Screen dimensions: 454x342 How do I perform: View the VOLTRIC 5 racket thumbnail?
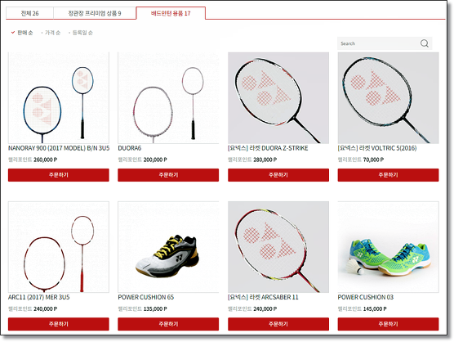tap(388, 97)
